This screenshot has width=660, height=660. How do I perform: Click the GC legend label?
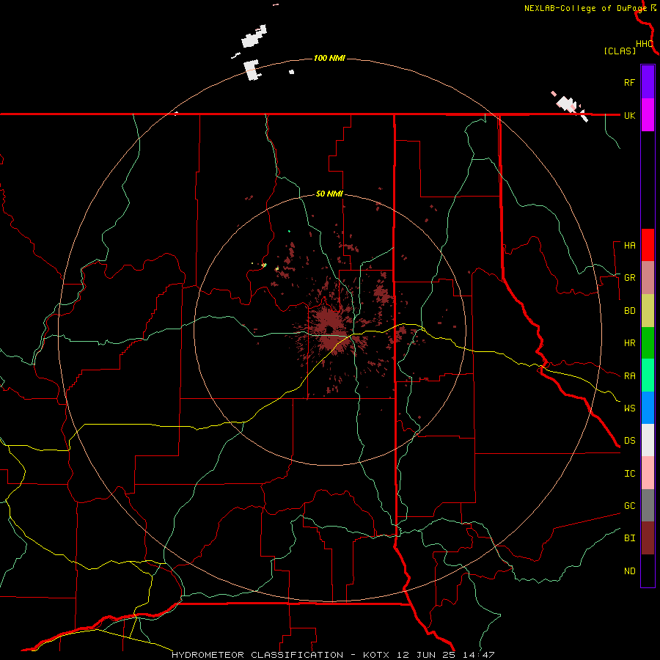click(629, 505)
